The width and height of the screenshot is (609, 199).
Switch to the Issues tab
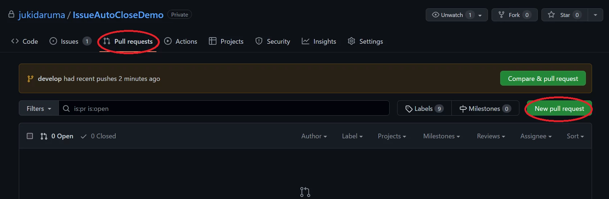point(70,41)
